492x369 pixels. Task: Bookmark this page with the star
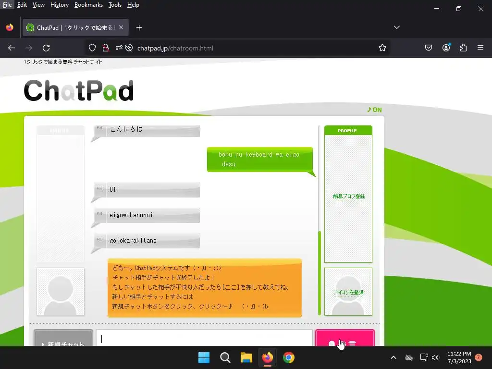click(x=382, y=48)
